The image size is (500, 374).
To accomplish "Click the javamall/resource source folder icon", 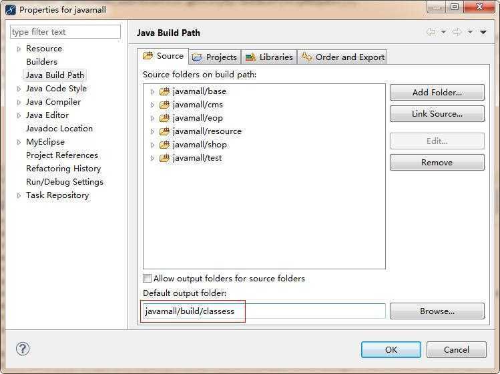I will pos(164,131).
